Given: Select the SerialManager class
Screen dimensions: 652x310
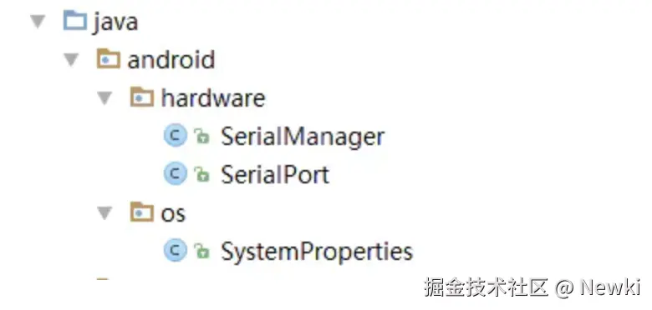Looking at the screenshot, I should pos(303,137).
